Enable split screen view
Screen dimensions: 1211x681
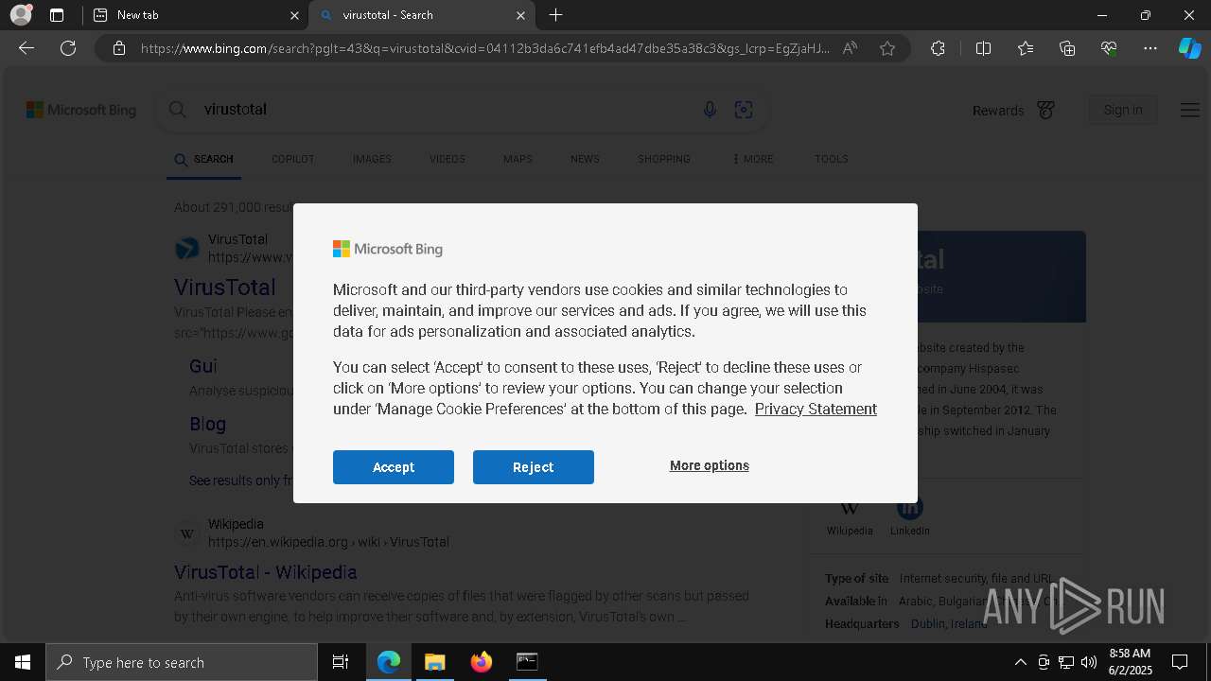tap(983, 48)
